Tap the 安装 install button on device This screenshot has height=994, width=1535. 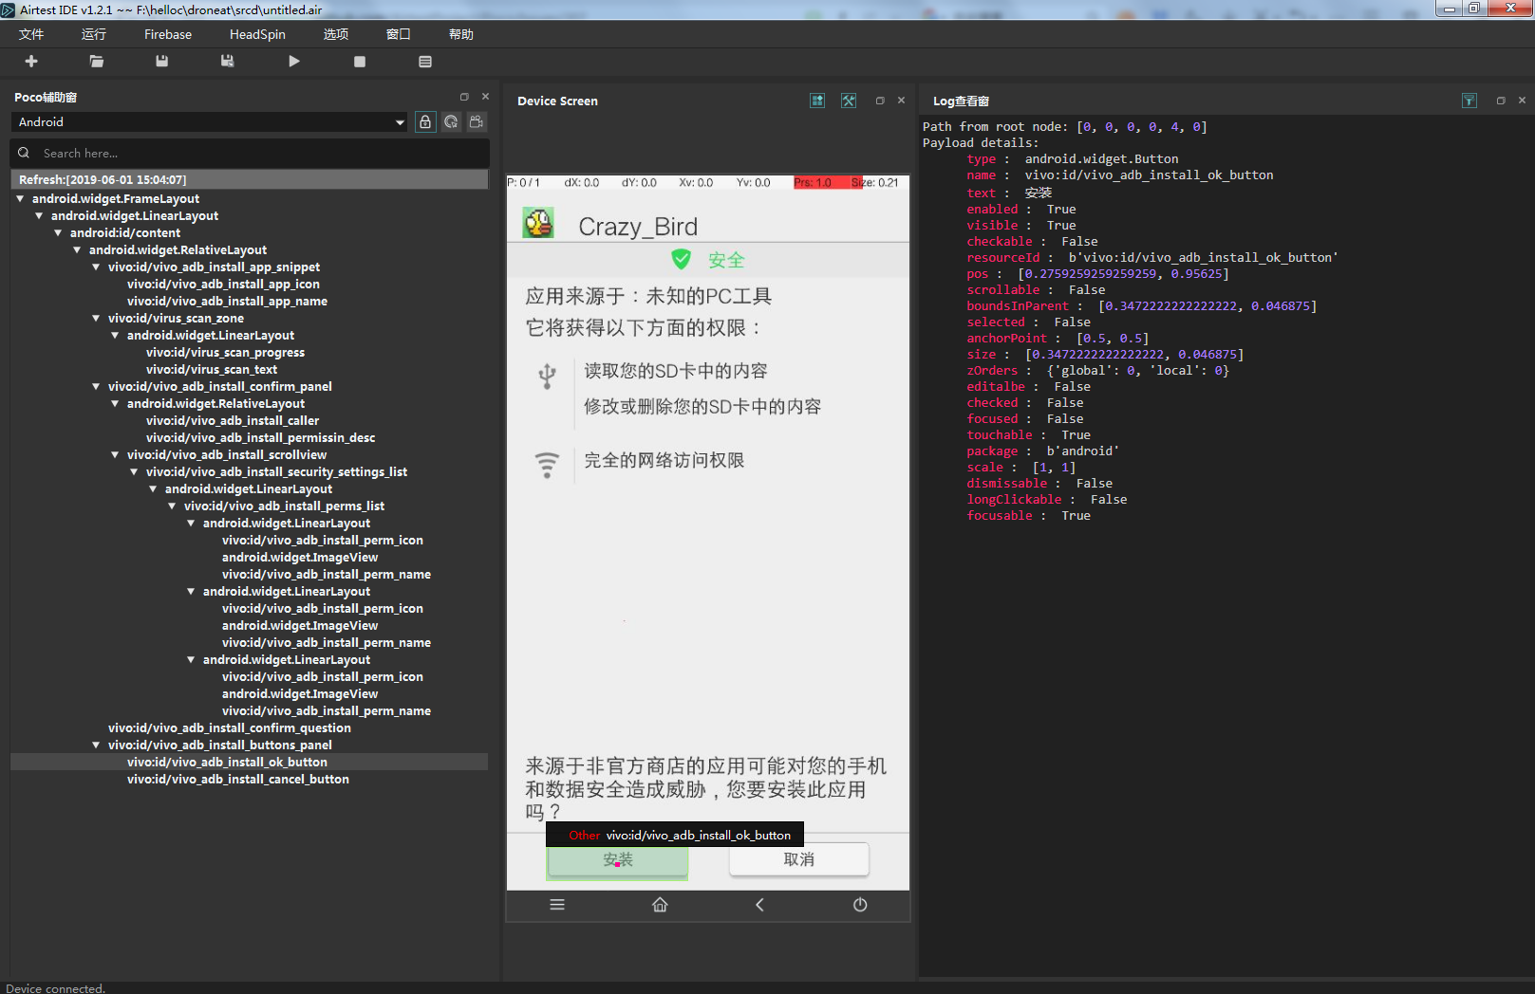pyautogui.click(x=618, y=860)
